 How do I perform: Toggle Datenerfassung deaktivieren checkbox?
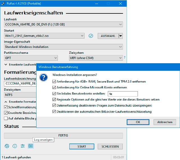click(54, 105)
